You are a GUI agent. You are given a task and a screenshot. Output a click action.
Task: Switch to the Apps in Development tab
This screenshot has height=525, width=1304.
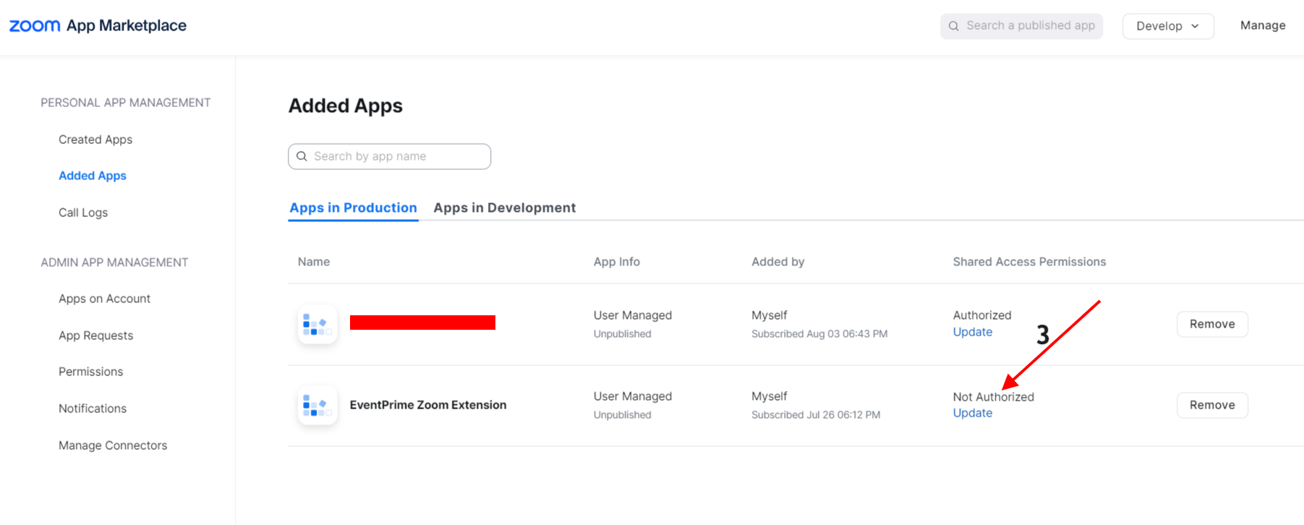(504, 208)
